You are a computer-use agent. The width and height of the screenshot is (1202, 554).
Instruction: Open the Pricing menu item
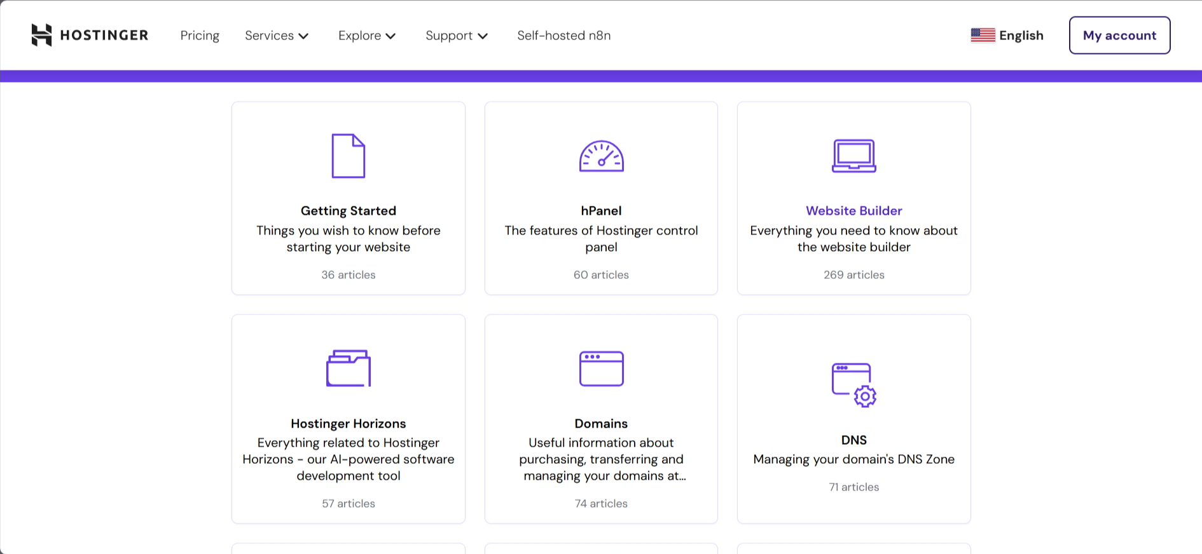click(200, 36)
